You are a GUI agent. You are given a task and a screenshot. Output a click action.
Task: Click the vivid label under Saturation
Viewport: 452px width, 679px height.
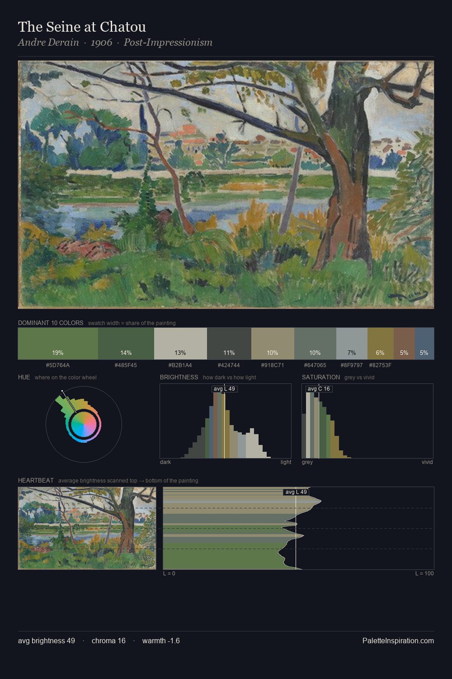click(x=427, y=462)
